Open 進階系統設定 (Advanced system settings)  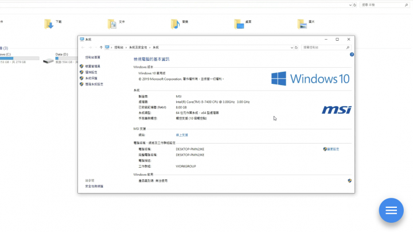point(94,84)
